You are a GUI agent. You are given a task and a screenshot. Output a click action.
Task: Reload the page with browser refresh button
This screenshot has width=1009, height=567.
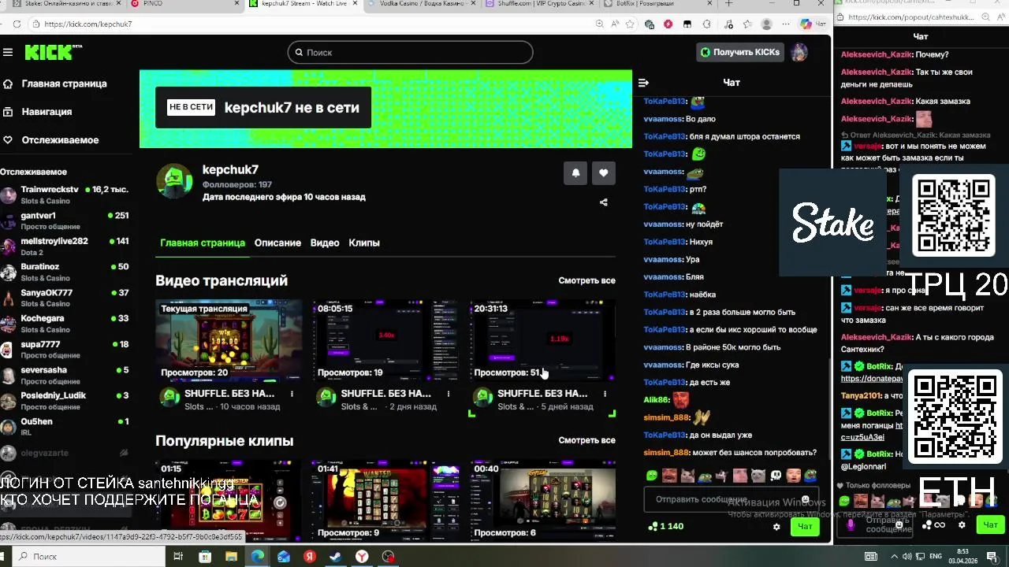(17, 24)
